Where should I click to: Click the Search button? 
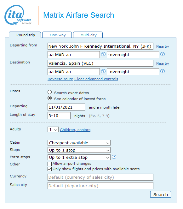[x=161, y=194]
